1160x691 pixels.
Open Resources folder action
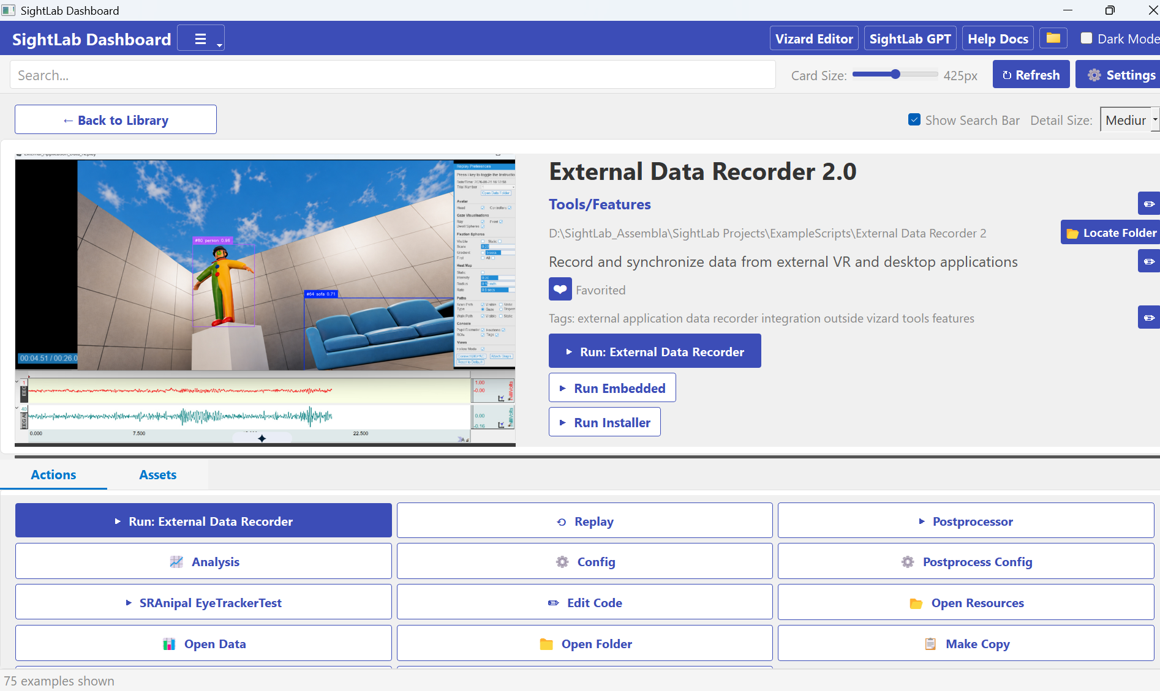pos(966,602)
